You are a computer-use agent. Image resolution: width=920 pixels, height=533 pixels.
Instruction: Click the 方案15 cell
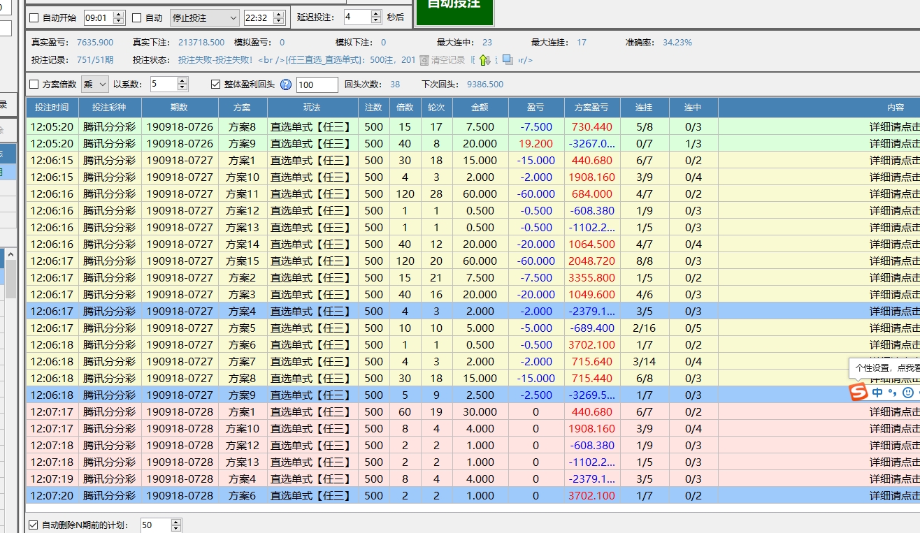[x=243, y=261]
